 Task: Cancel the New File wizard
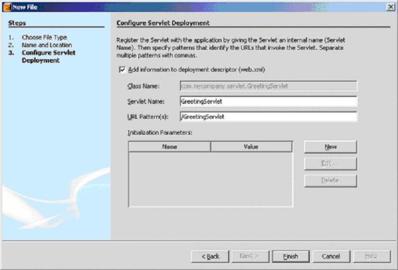pyautogui.click(x=331, y=256)
